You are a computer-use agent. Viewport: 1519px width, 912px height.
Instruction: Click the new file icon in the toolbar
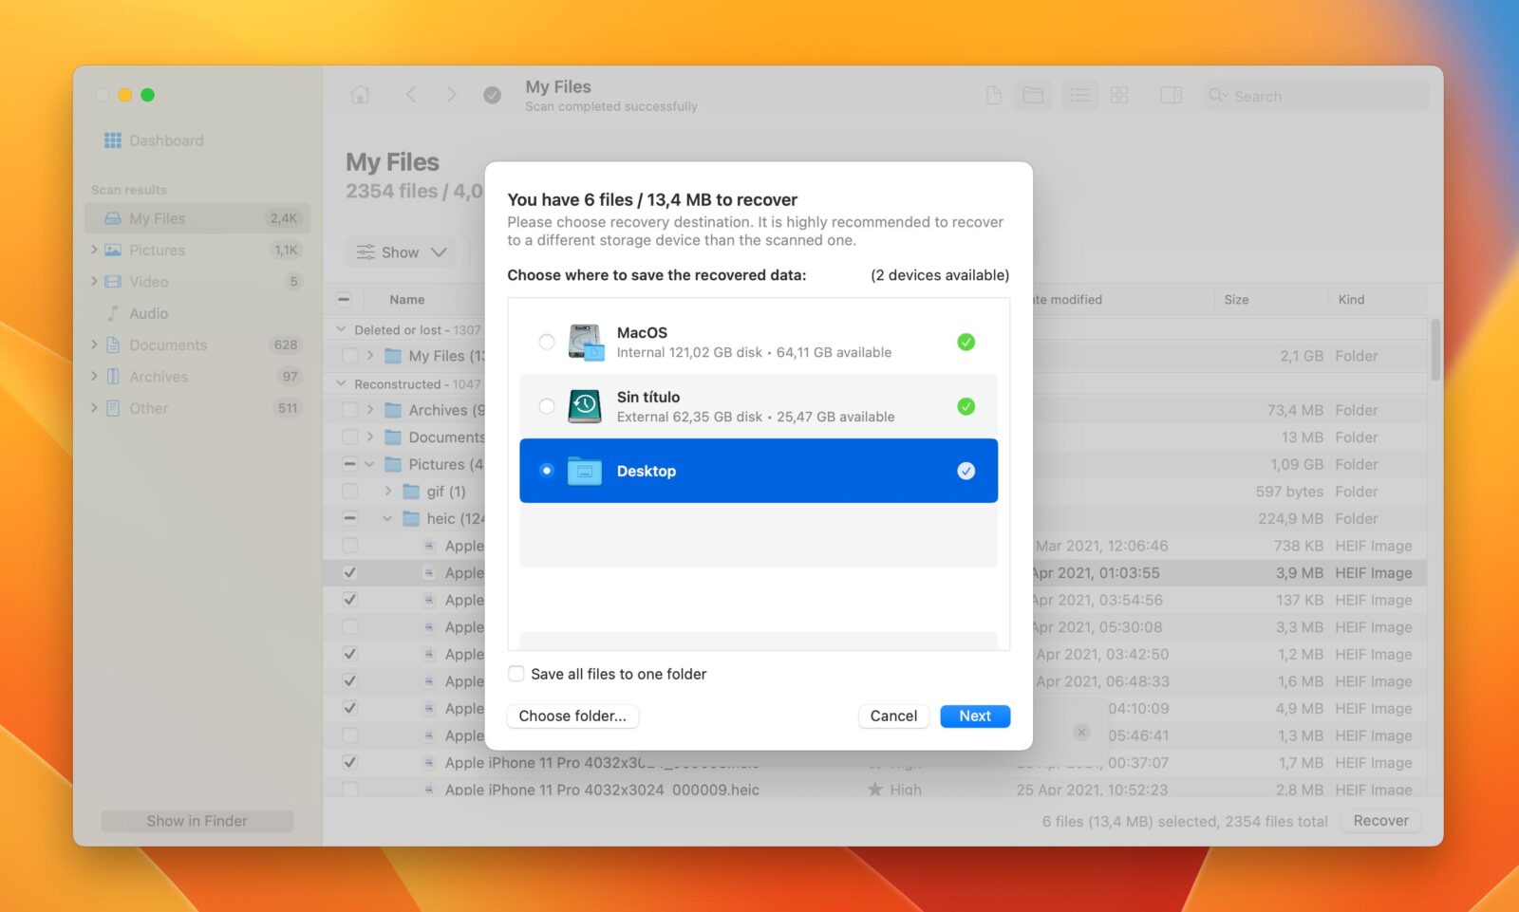pyautogui.click(x=992, y=95)
